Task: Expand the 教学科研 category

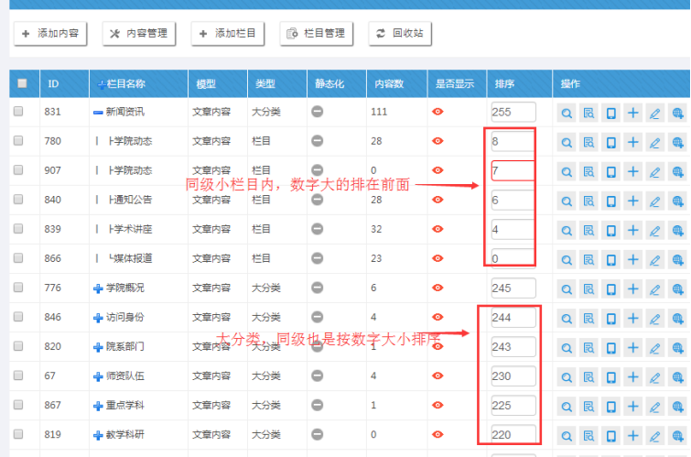Action: pyautogui.click(x=98, y=435)
